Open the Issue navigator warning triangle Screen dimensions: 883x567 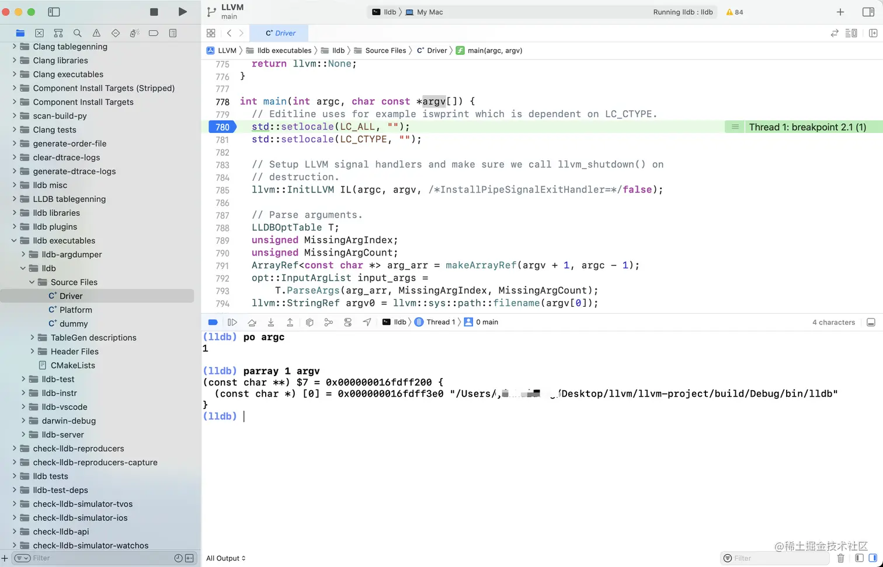click(96, 33)
